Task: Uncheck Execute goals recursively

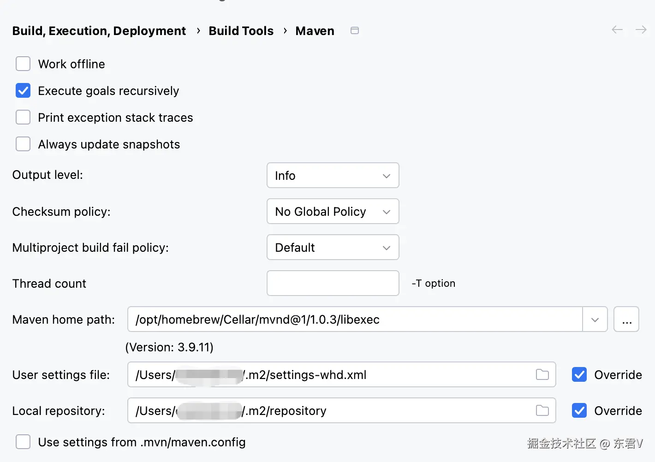Action: [23, 90]
